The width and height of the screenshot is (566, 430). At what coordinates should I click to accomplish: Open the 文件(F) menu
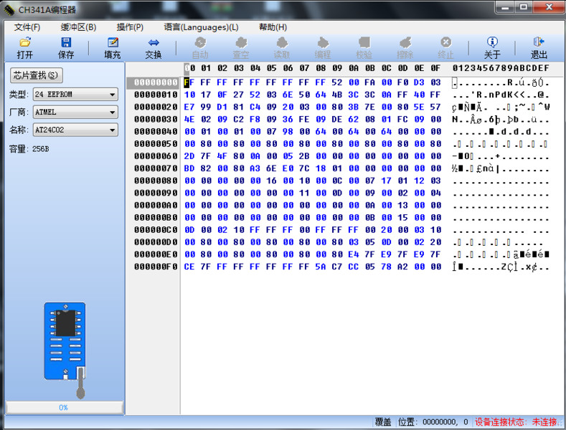pos(27,27)
